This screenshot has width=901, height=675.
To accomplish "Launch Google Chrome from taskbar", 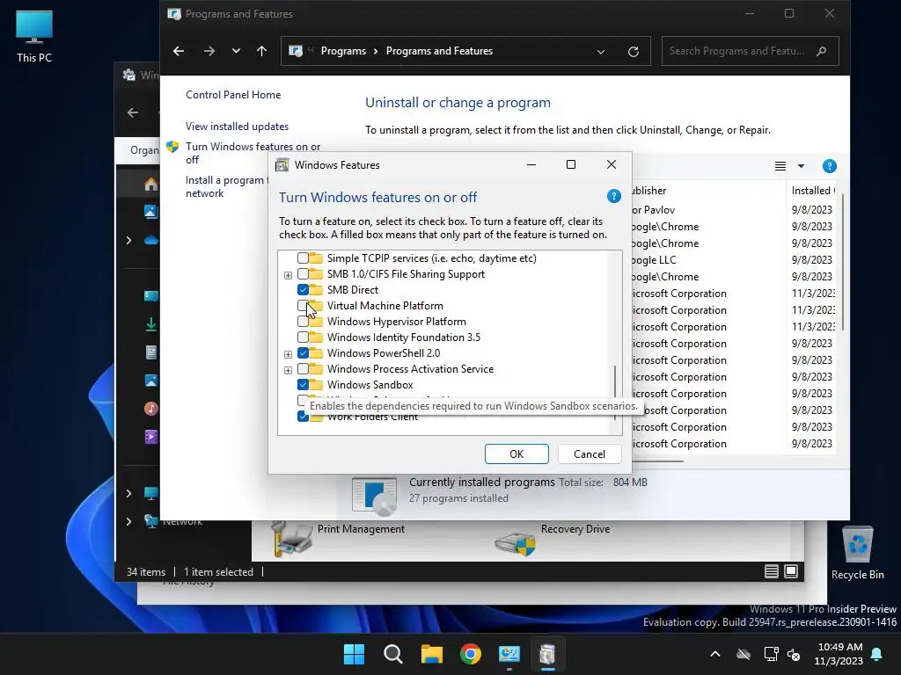I will 471,654.
